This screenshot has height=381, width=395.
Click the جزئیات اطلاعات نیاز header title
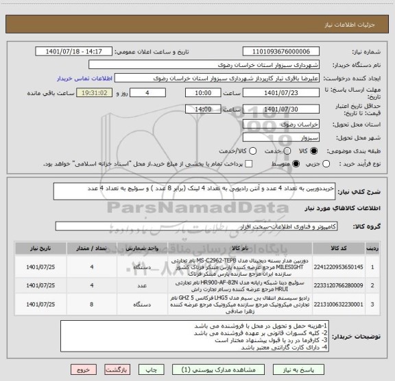pos(350,25)
